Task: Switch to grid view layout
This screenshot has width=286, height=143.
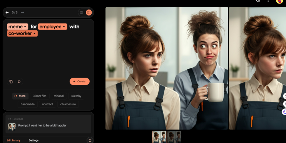Action: pyautogui.click(x=82, y=12)
